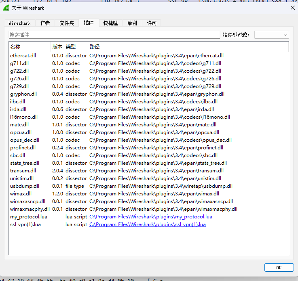Open the 许可 tab
Image resolution: width=298 pixels, height=281 pixels.
click(x=152, y=23)
